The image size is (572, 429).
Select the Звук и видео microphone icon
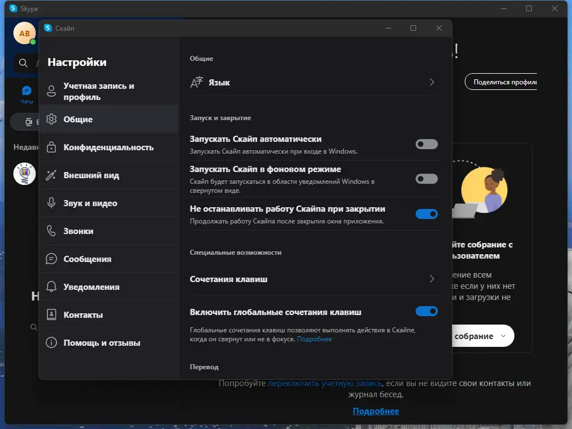51,202
